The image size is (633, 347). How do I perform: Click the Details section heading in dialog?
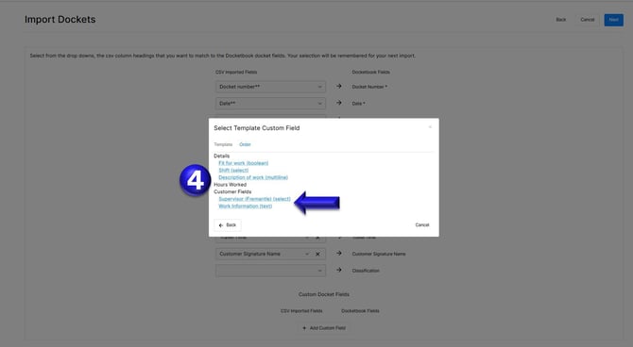point(222,156)
